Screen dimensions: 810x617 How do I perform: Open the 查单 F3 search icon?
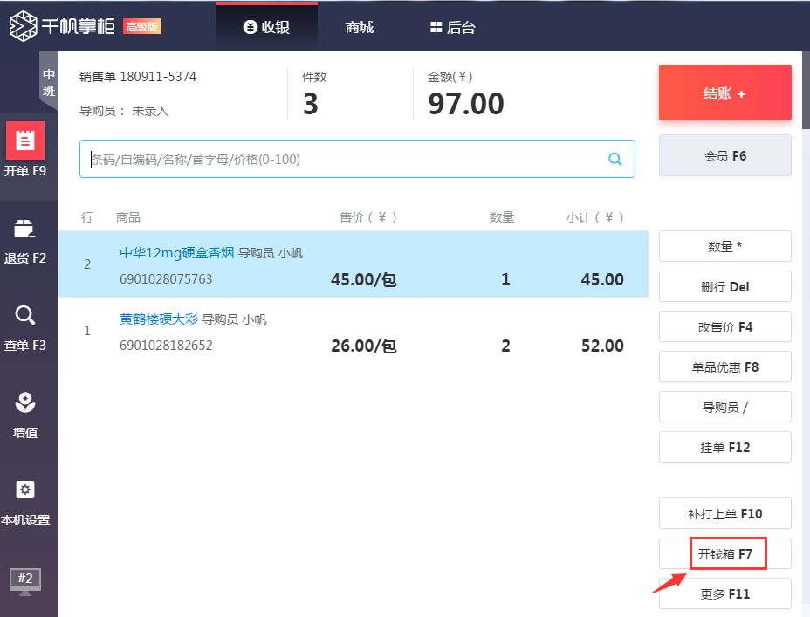coord(24,315)
